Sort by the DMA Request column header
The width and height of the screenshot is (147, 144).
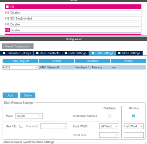[20, 61]
